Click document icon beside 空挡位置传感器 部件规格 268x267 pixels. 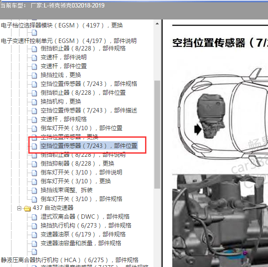pos(34,85)
